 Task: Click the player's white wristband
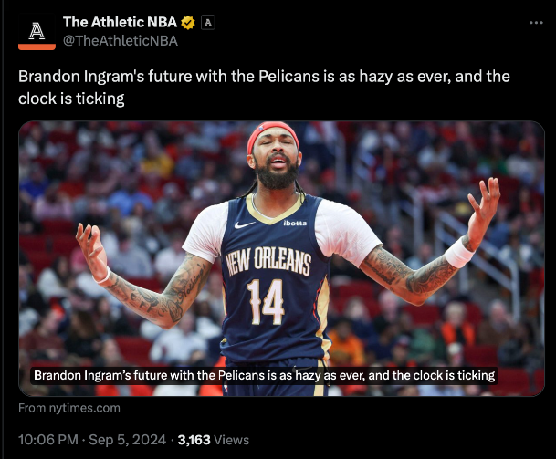[x=459, y=253]
